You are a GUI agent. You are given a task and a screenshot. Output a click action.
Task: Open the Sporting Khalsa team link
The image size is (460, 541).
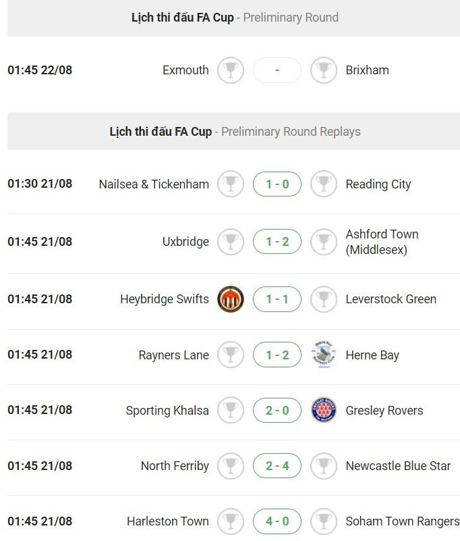point(167,410)
